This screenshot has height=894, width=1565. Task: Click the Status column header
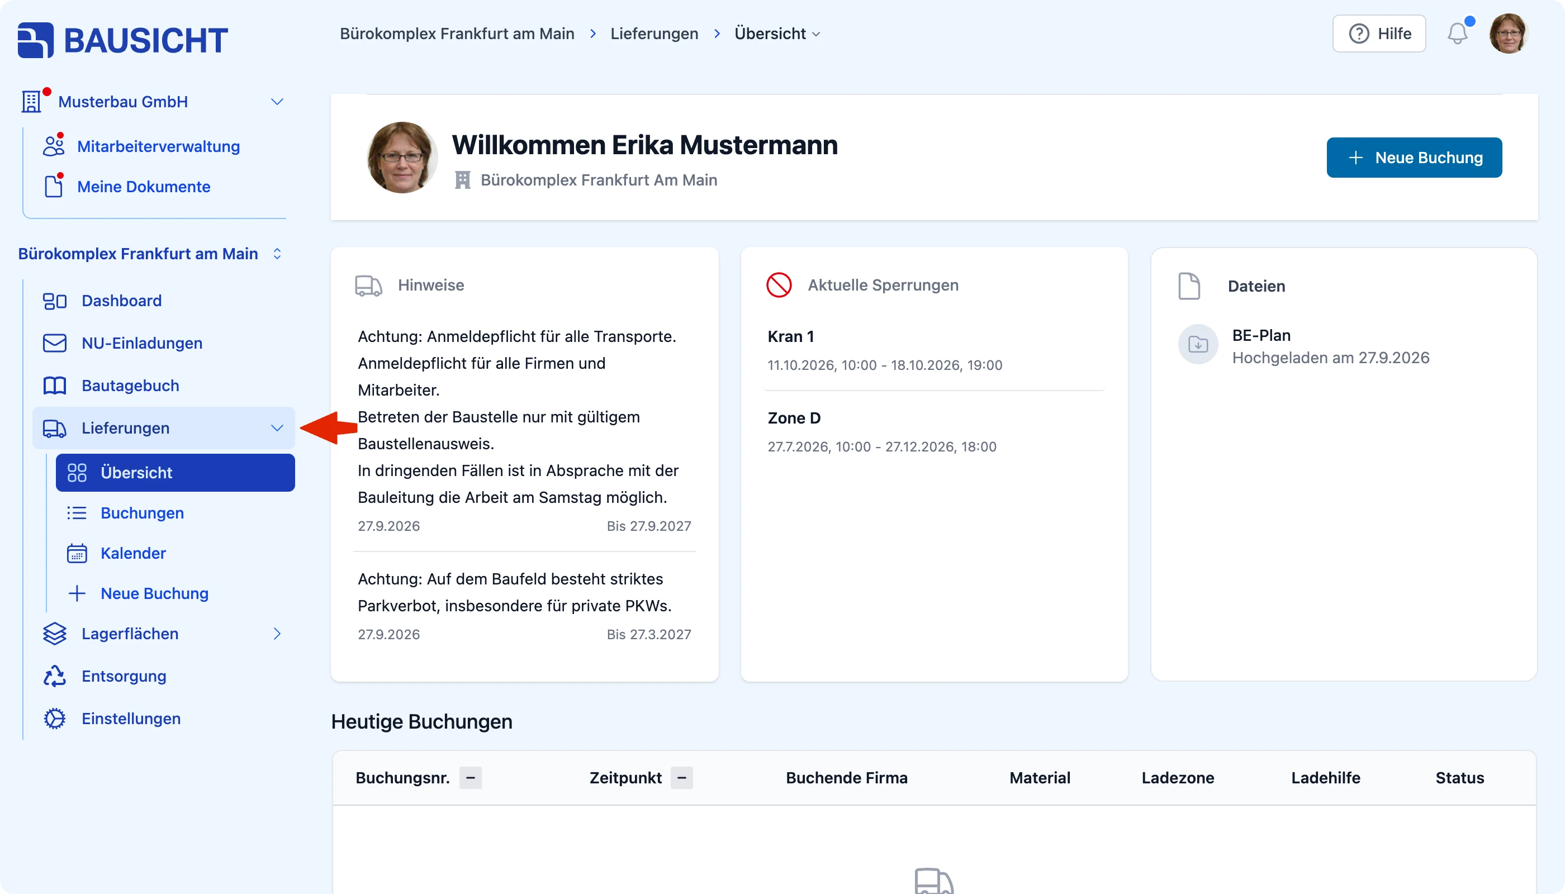click(1459, 777)
